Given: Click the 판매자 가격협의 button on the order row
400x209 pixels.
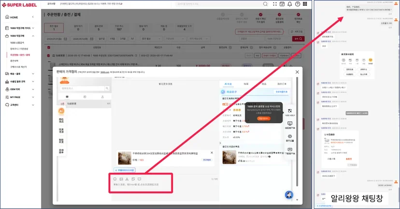Looking at the screenshot, I should pos(270,56).
